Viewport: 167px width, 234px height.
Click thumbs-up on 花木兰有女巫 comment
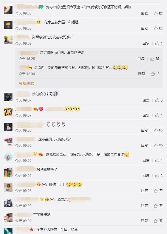click(158, 28)
